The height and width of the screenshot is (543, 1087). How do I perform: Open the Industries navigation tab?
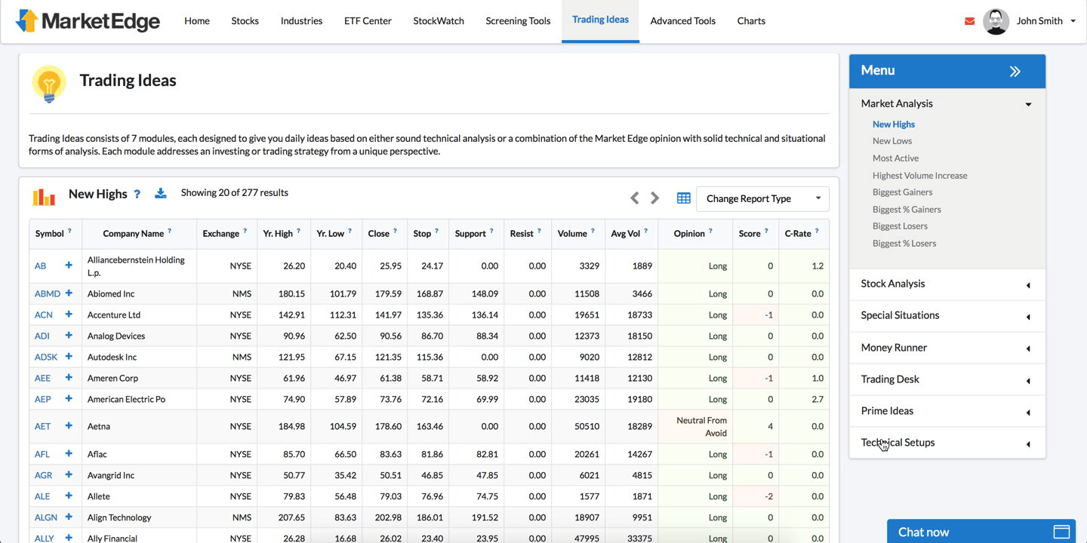pos(301,21)
